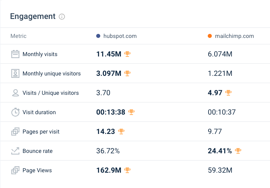Viewport: 270px width, 188px height.
Task: Select the 3.70 visits ratio value
Action: [103, 93]
